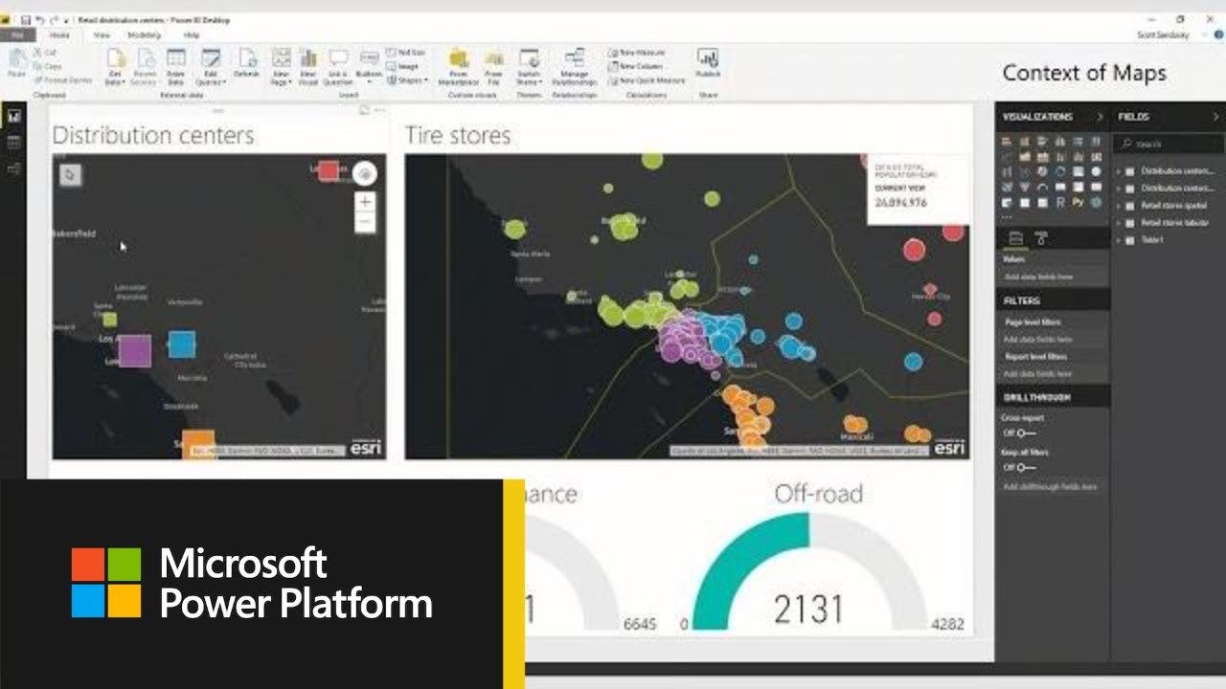1226x689 pixels.
Task: Select the R script visual icon
Action: pyautogui.click(x=1060, y=202)
